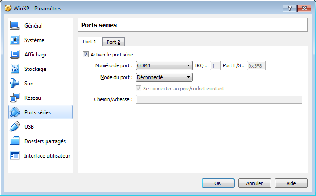Select the Dossiers partagés folder icon

15,141
